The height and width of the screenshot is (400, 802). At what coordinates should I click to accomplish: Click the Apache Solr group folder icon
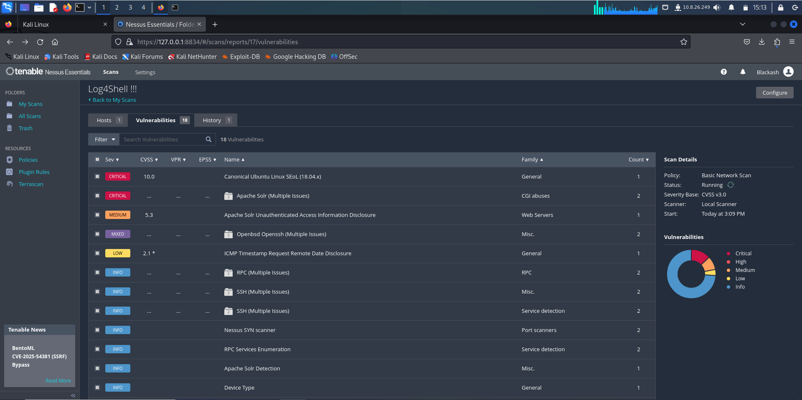pyautogui.click(x=228, y=196)
